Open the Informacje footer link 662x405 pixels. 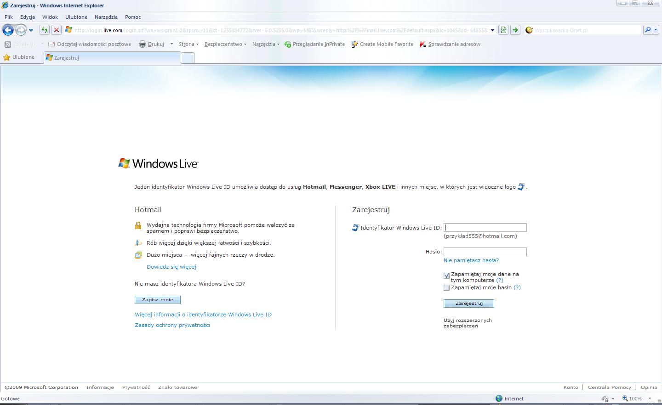pyautogui.click(x=100, y=387)
